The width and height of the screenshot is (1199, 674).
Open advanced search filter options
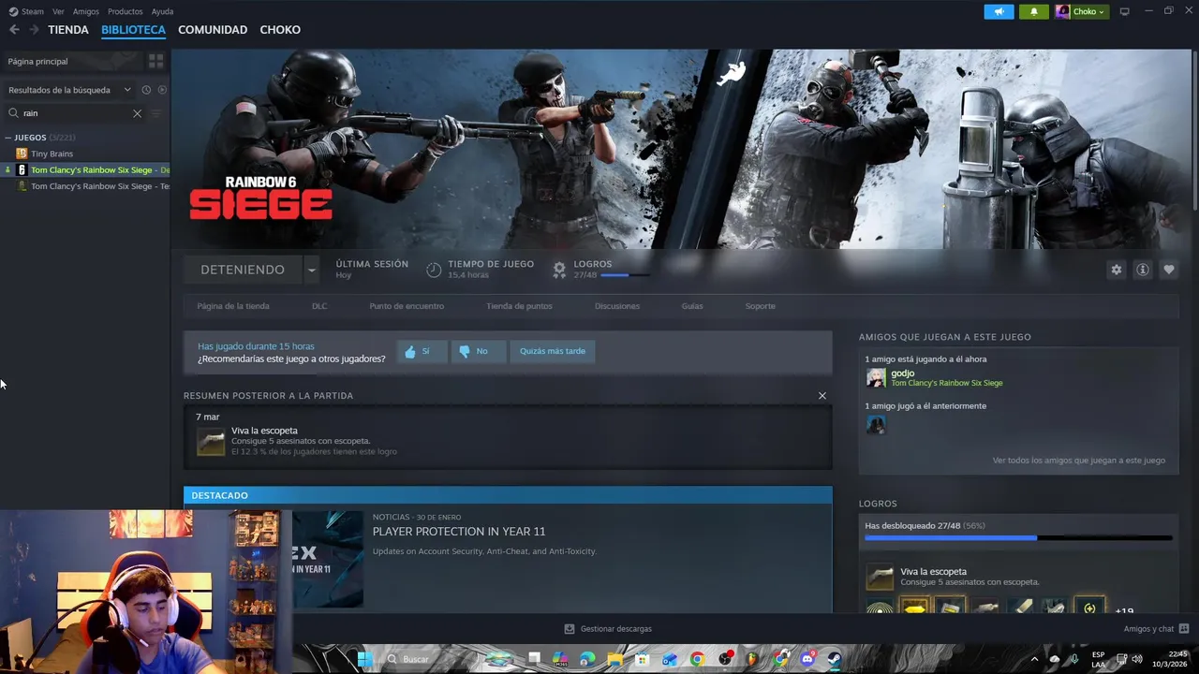pos(156,113)
